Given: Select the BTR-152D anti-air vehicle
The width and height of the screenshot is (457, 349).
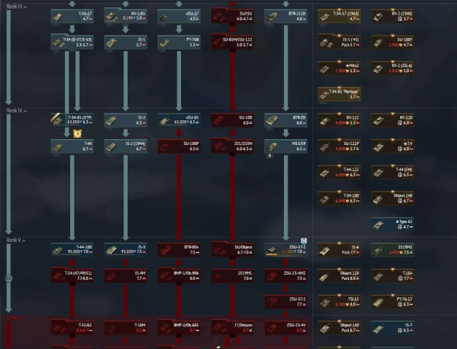Looking at the screenshot, I should click(x=285, y=15).
